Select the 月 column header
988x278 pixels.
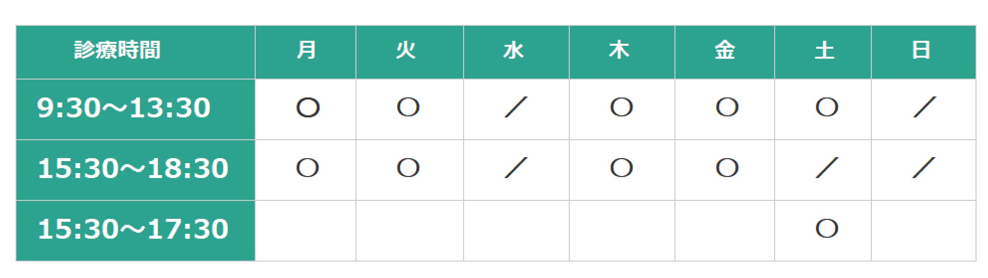click(306, 51)
